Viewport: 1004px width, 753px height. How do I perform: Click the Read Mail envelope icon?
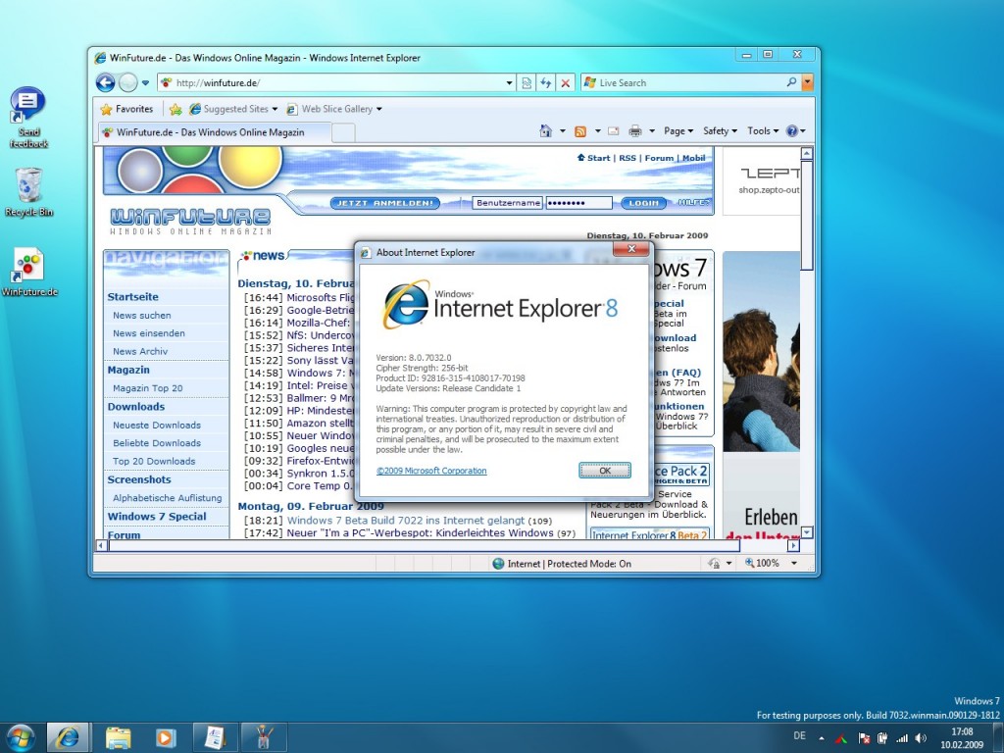pyautogui.click(x=614, y=131)
